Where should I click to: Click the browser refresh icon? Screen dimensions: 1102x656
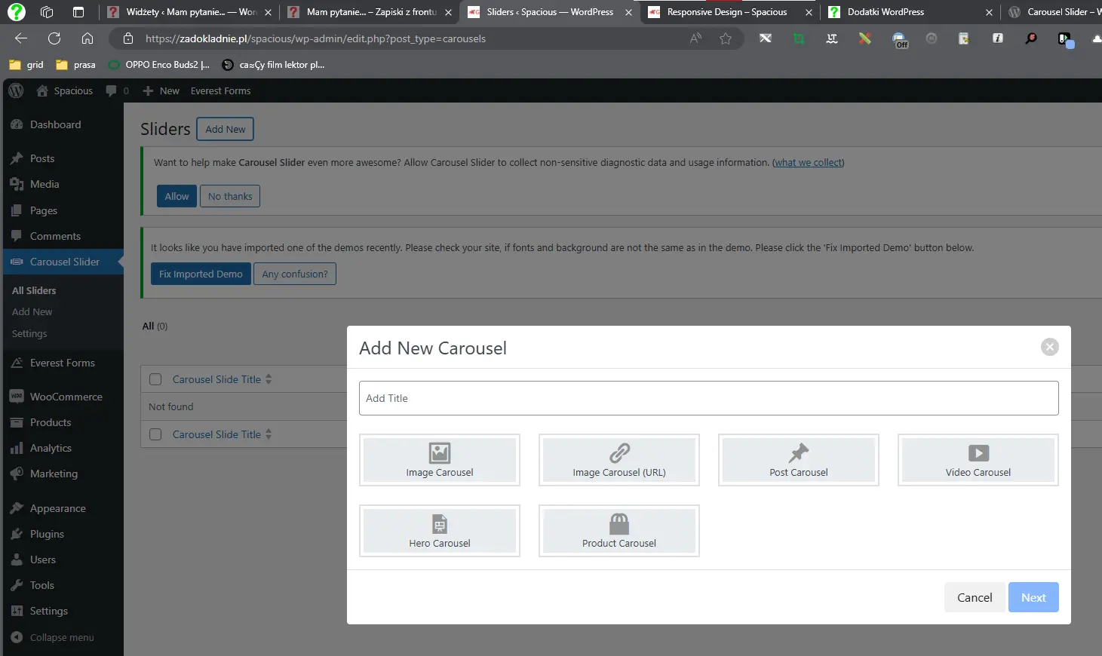click(x=54, y=38)
